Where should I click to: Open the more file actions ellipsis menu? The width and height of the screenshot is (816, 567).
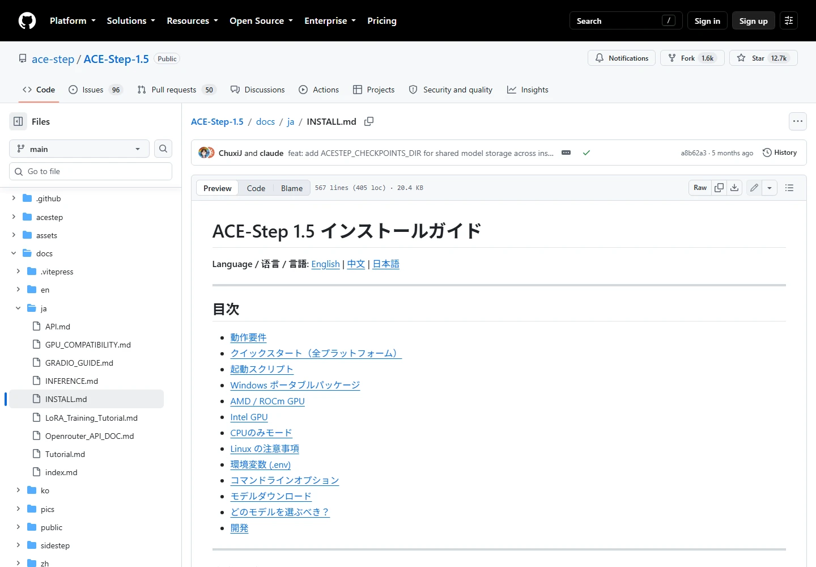pyautogui.click(x=798, y=121)
